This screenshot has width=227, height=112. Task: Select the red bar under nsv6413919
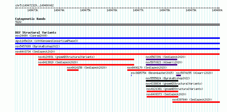86,65
